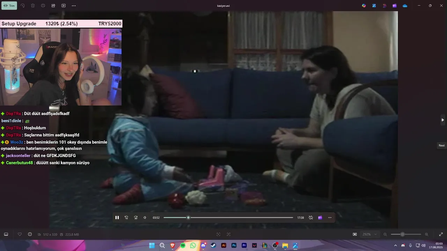Start the slideshow play icon in the toolbar
This screenshot has height=251, width=447.
point(64,6)
